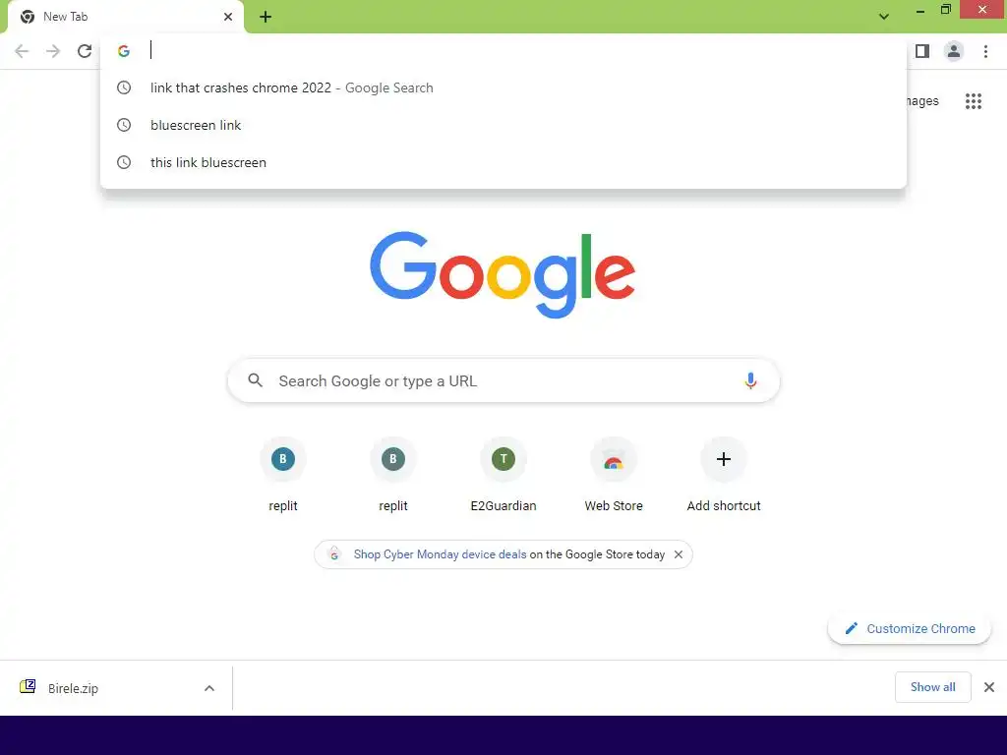The width and height of the screenshot is (1007, 755).
Task: Close the downloads bar
Action: pyautogui.click(x=989, y=687)
